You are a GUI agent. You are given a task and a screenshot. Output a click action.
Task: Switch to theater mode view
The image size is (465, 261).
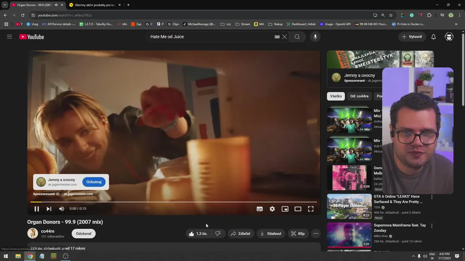pyautogui.click(x=298, y=209)
